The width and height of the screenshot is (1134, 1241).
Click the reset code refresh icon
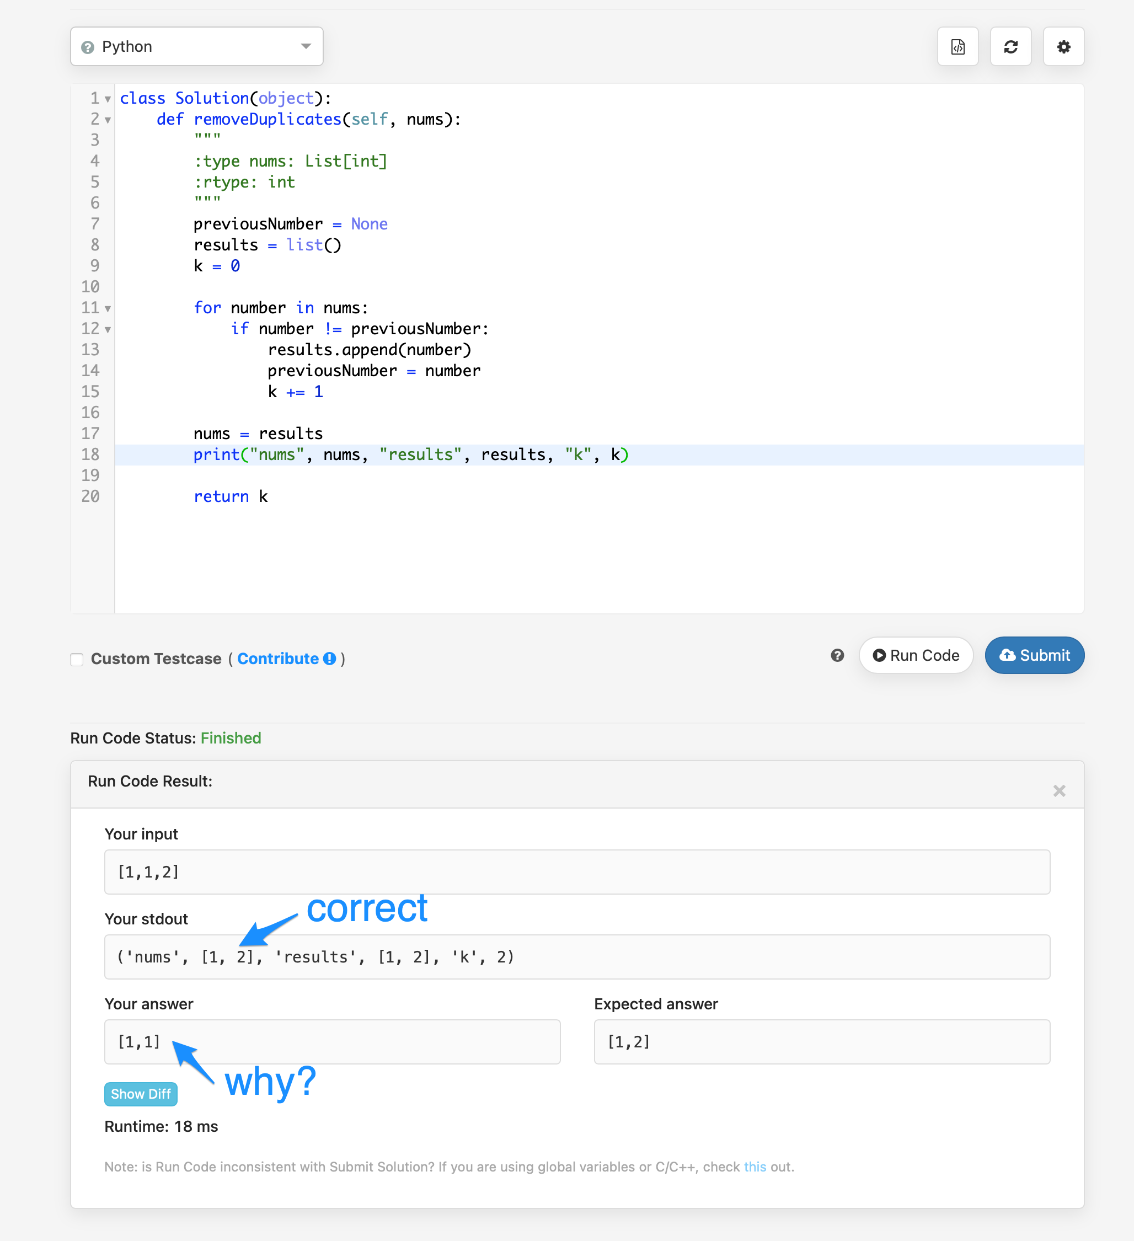tap(1010, 47)
